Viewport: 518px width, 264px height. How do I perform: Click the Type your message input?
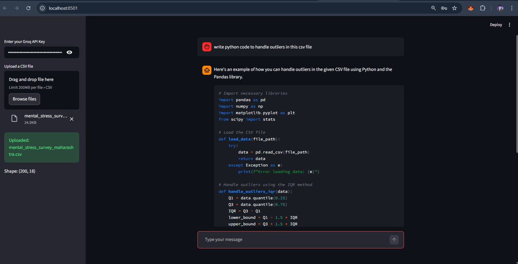pos(294,239)
